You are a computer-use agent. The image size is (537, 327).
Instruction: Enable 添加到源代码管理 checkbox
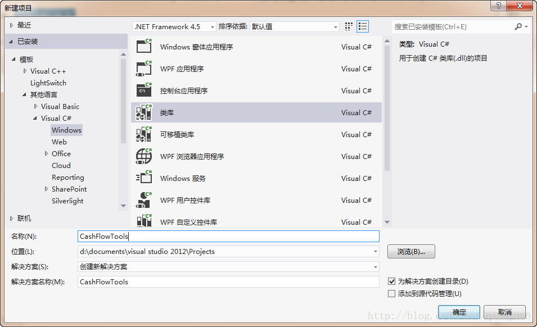click(x=391, y=293)
